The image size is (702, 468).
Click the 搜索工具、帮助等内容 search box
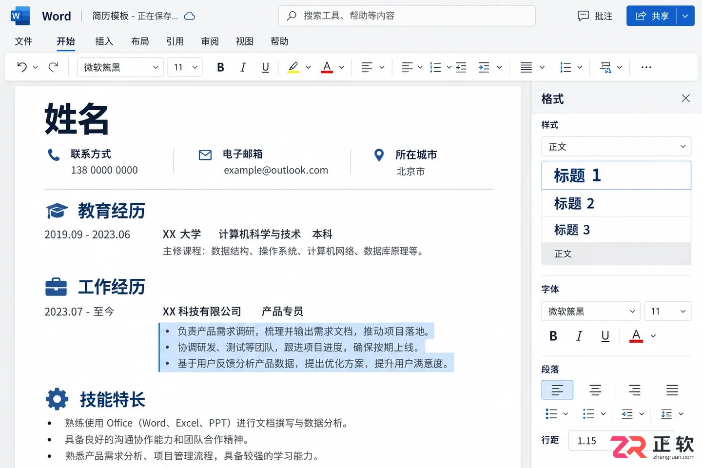click(x=407, y=16)
